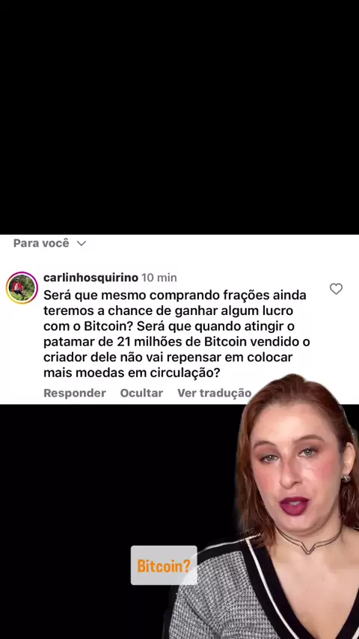This screenshot has height=639, width=359.
Task: Expand the chevron beside Para você
Action: click(82, 243)
